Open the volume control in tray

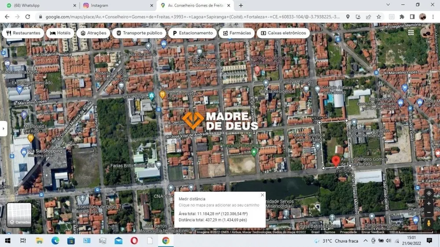tap(389, 241)
